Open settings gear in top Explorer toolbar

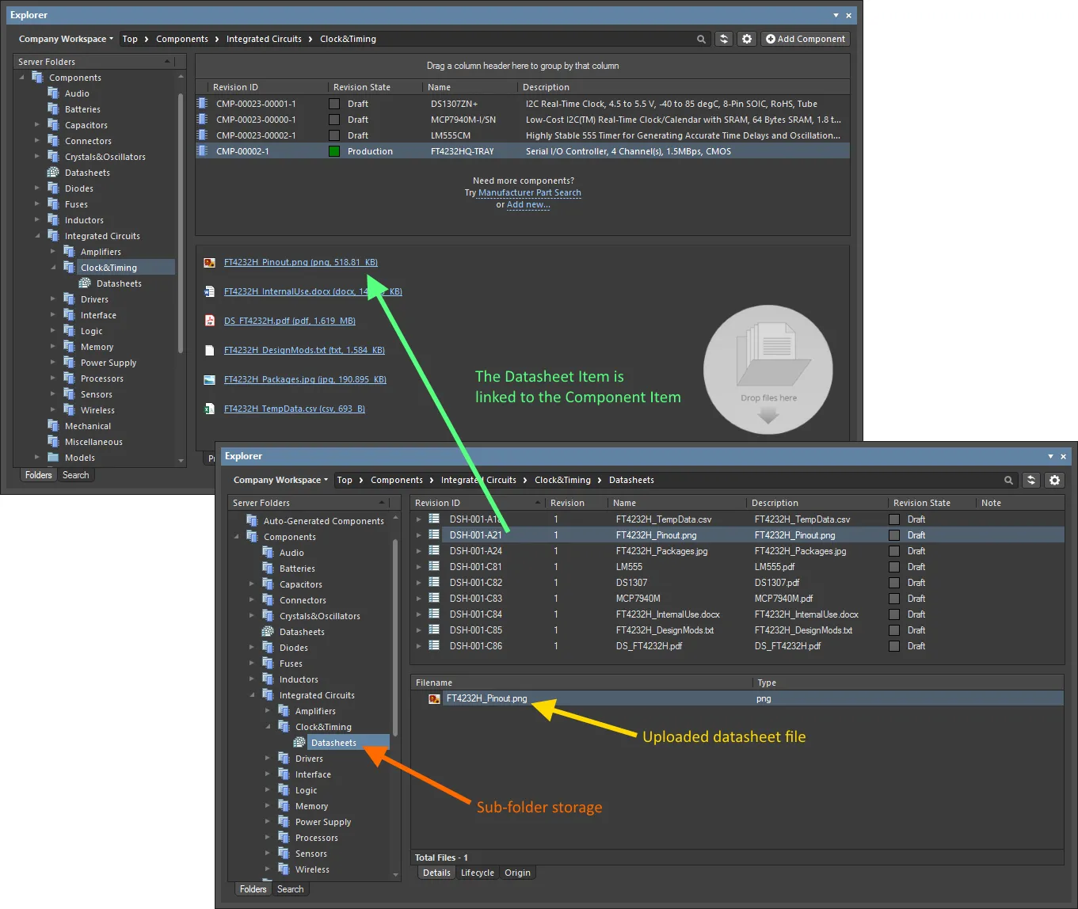click(x=746, y=39)
